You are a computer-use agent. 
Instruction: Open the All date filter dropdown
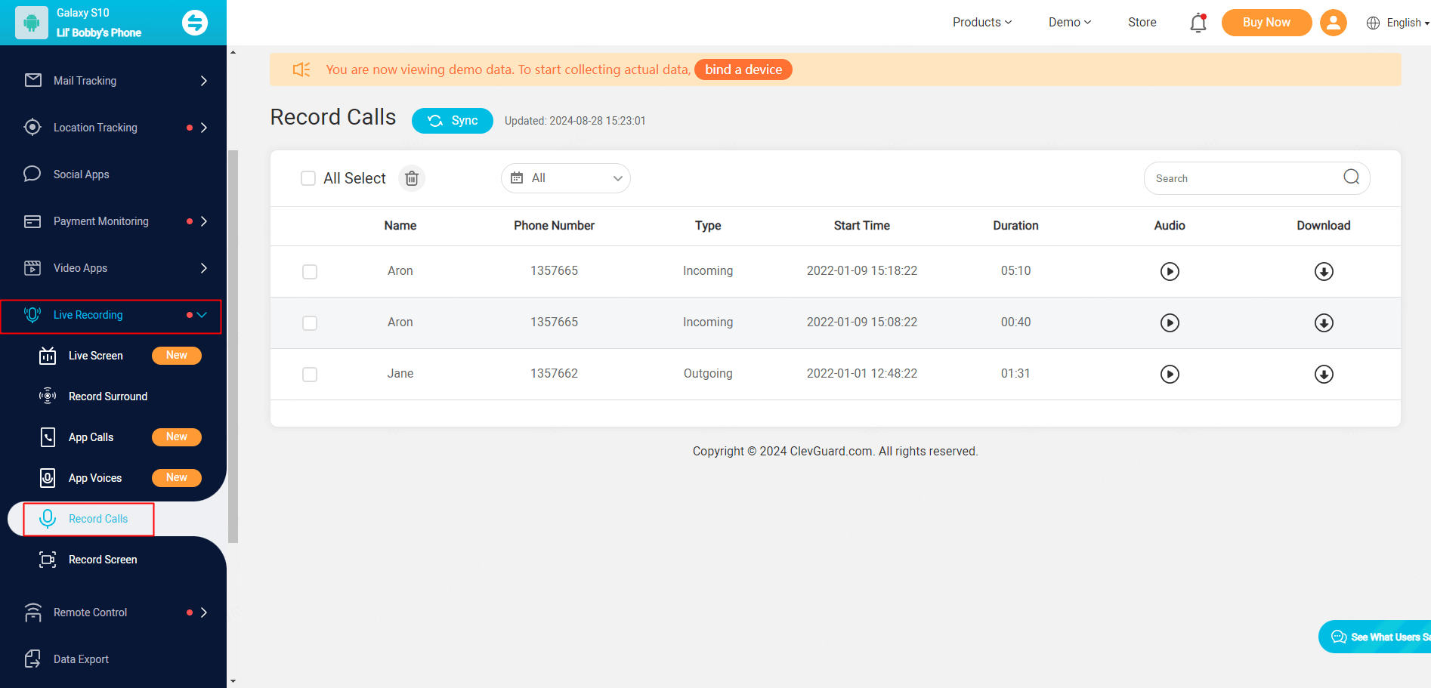(566, 178)
